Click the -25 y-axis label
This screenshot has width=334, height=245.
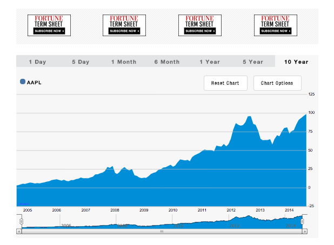pyautogui.click(x=311, y=206)
